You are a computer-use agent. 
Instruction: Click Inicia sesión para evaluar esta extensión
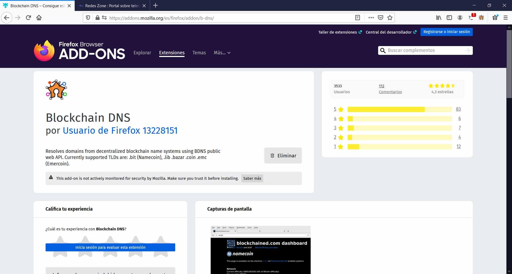[x=110, y=247]
